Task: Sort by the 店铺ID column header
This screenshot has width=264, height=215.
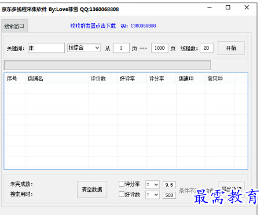Action: 190,78
